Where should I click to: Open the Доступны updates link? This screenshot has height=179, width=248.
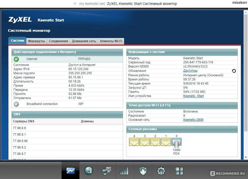click(190, 71)
